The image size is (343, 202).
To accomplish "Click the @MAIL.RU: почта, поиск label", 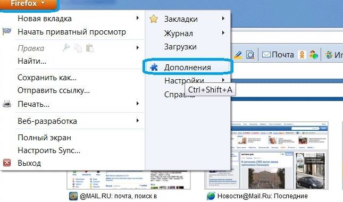I will coord(118,196).
